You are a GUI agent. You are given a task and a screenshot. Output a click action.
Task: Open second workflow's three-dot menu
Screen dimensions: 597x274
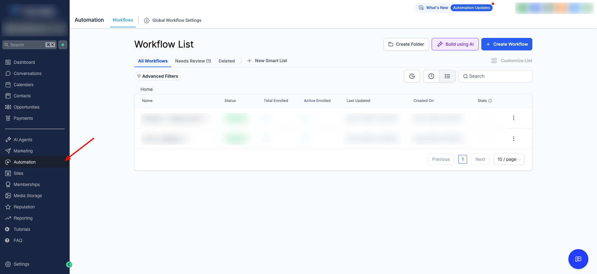[x=513, y=139]
